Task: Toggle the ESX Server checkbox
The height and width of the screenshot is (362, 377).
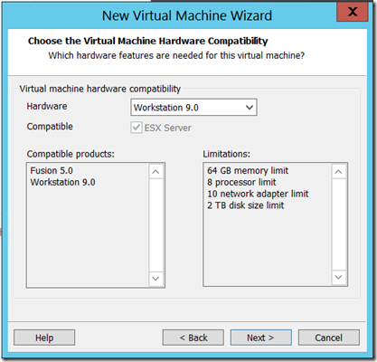Action: point(137,128)
